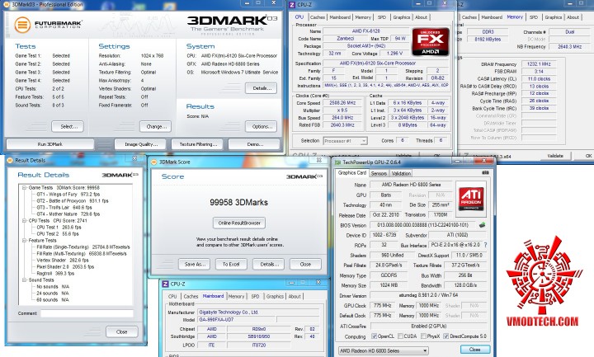Viewport: 594px width, 357px height.
Task: Click Close button in Result Details
Action: tap(121, 331)
